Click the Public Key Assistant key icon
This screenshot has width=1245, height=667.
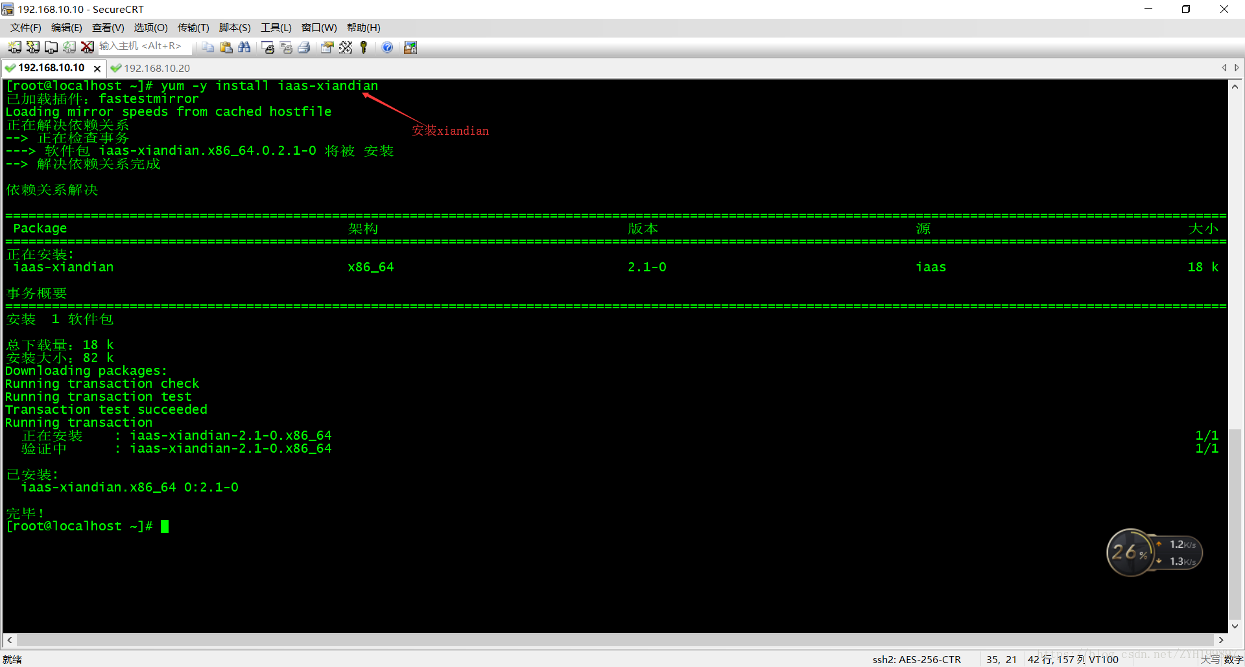coord(364,47)
